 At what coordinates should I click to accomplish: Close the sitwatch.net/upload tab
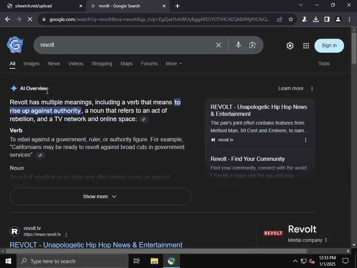point(81,6)
